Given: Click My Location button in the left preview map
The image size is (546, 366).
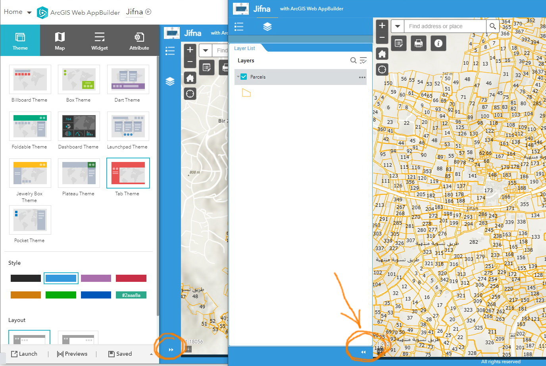Looking at the screenshot, I should click(190, 94).
